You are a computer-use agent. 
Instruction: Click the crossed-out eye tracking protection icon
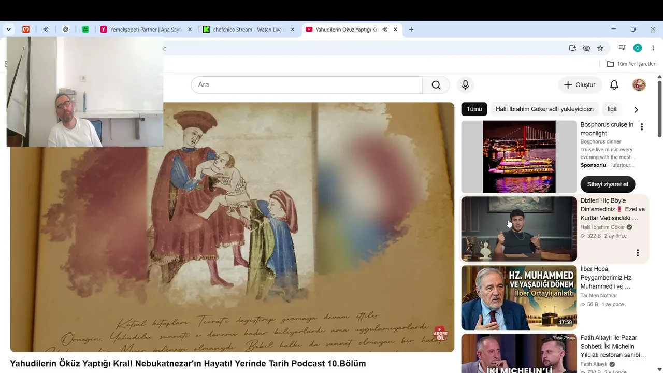point(586,48)
